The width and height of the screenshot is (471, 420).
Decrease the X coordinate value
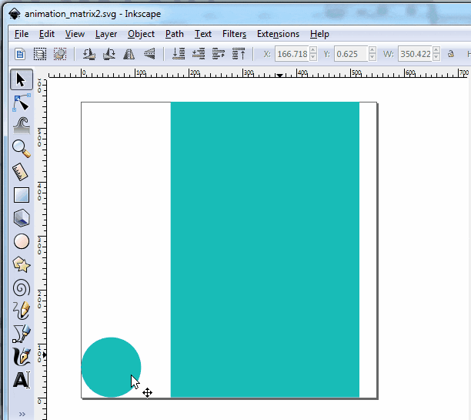(x=313, y=57)
